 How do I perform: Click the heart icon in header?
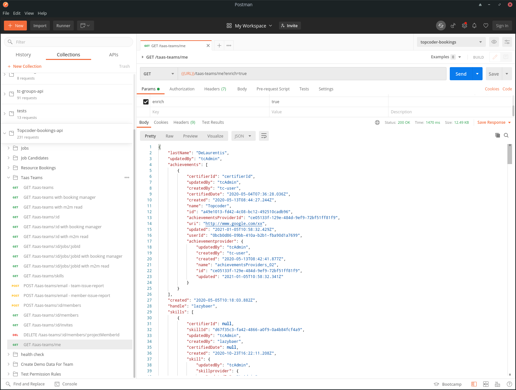[486, 26]
